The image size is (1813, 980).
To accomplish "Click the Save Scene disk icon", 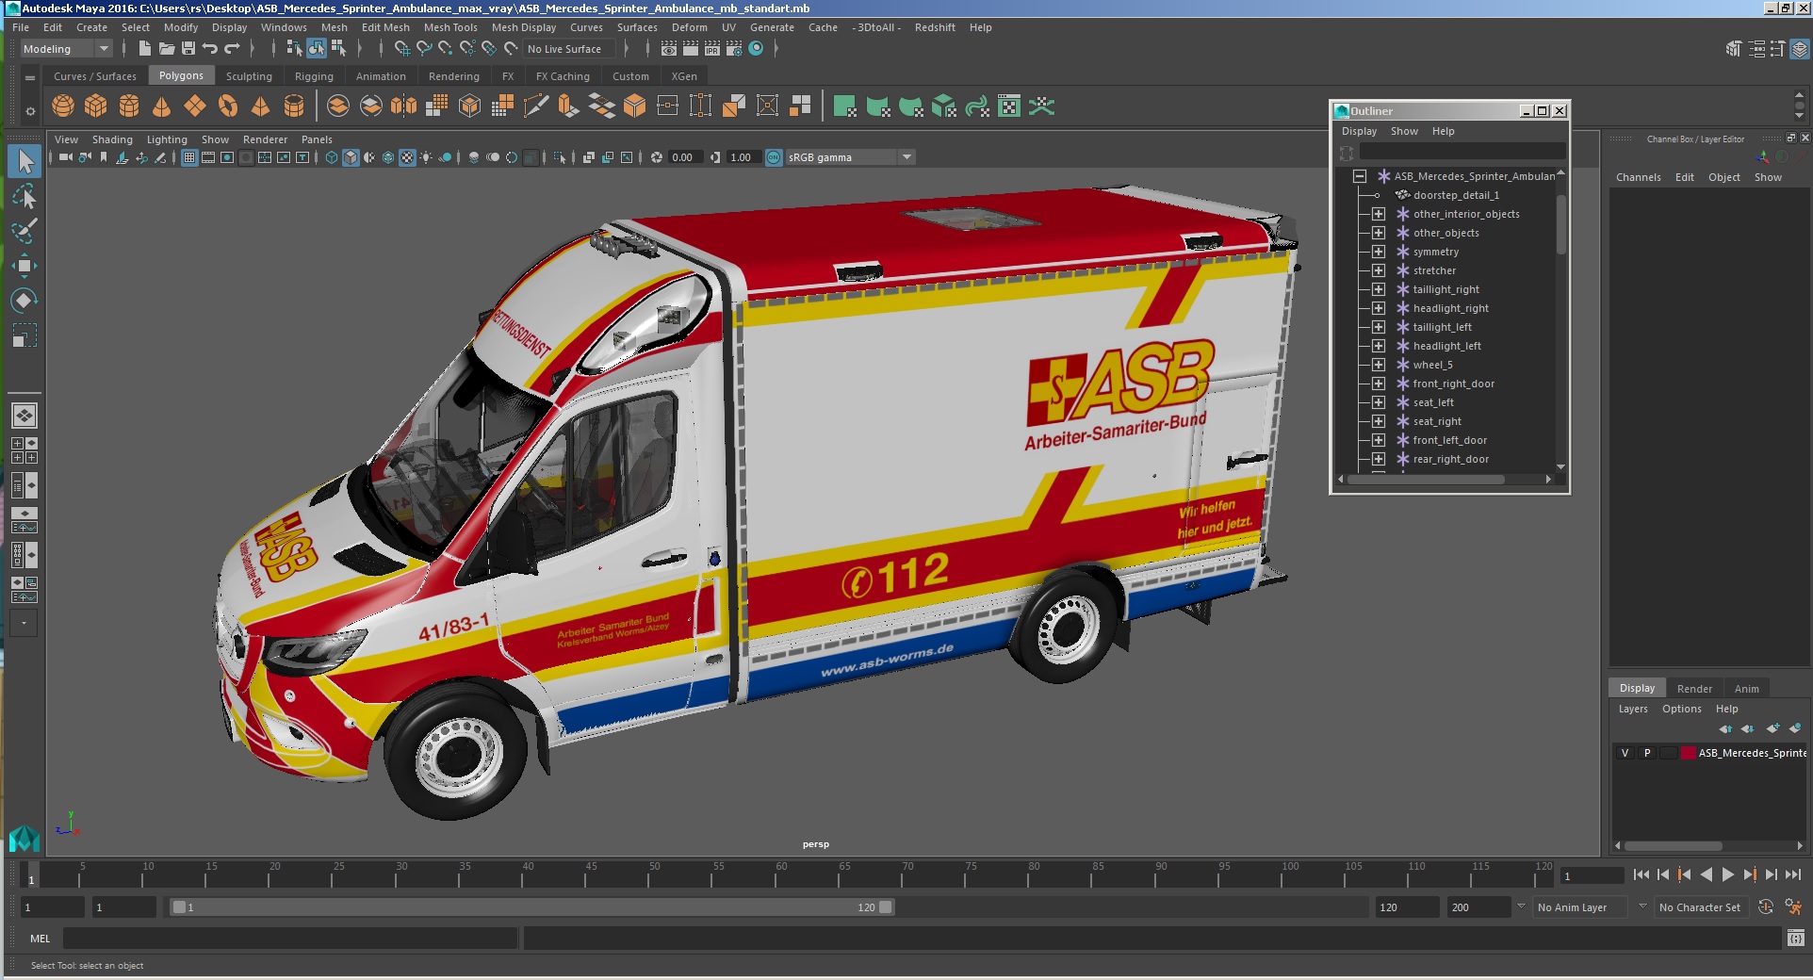I will 188,48.
